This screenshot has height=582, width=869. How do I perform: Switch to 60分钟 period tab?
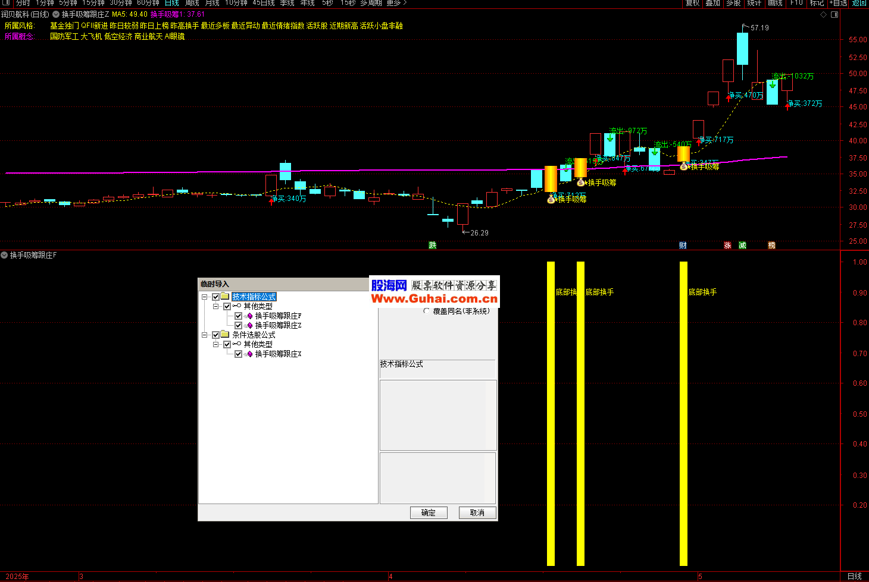[x=148, y=3]
